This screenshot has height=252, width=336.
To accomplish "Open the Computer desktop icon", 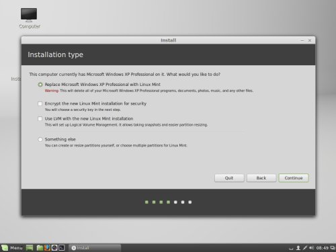I will 29,18.
